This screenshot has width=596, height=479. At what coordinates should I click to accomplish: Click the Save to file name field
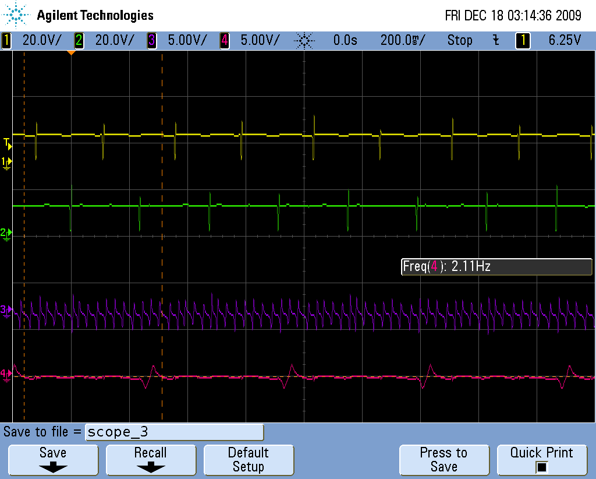[x=174, y=432]
